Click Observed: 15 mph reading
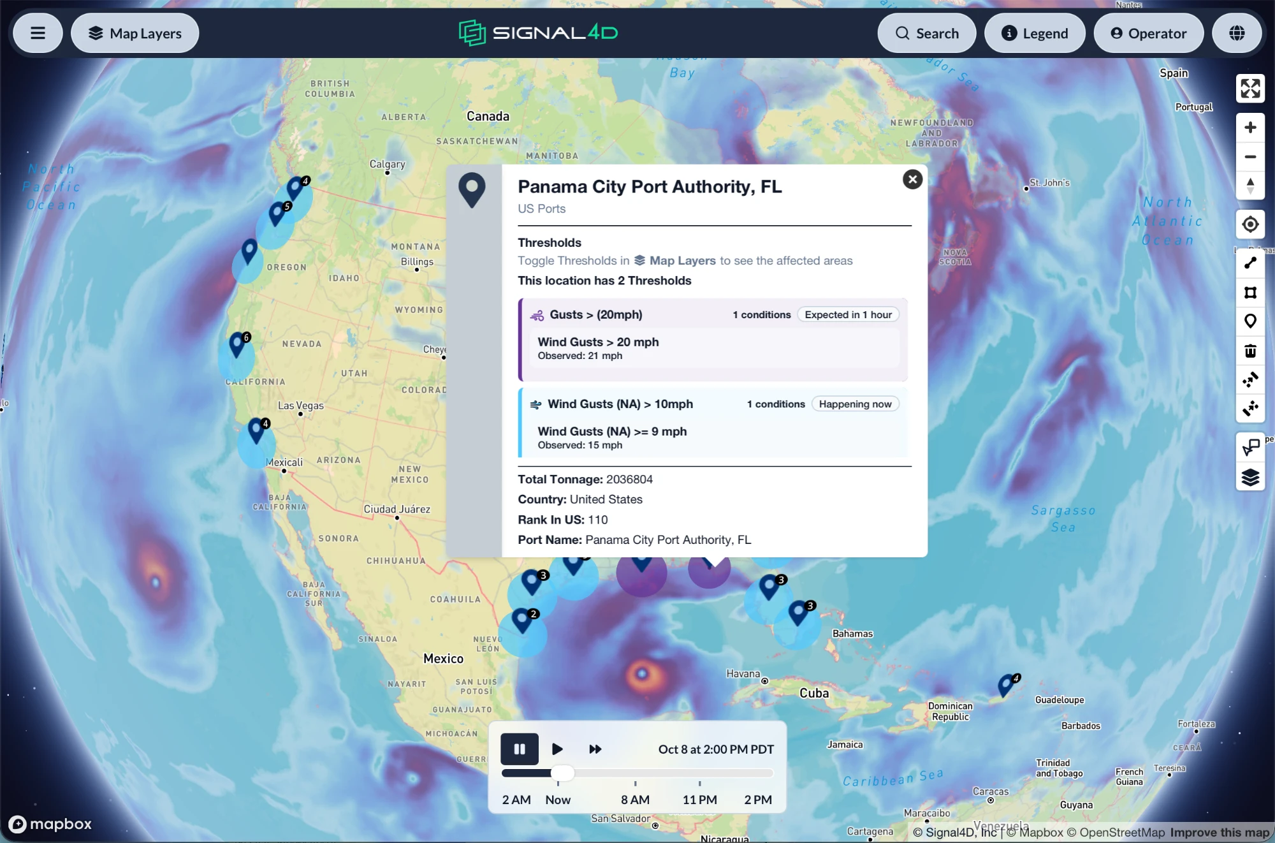 (579, 445)
